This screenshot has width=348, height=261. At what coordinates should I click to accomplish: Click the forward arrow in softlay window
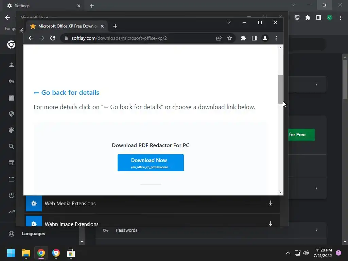pos(42,38)
